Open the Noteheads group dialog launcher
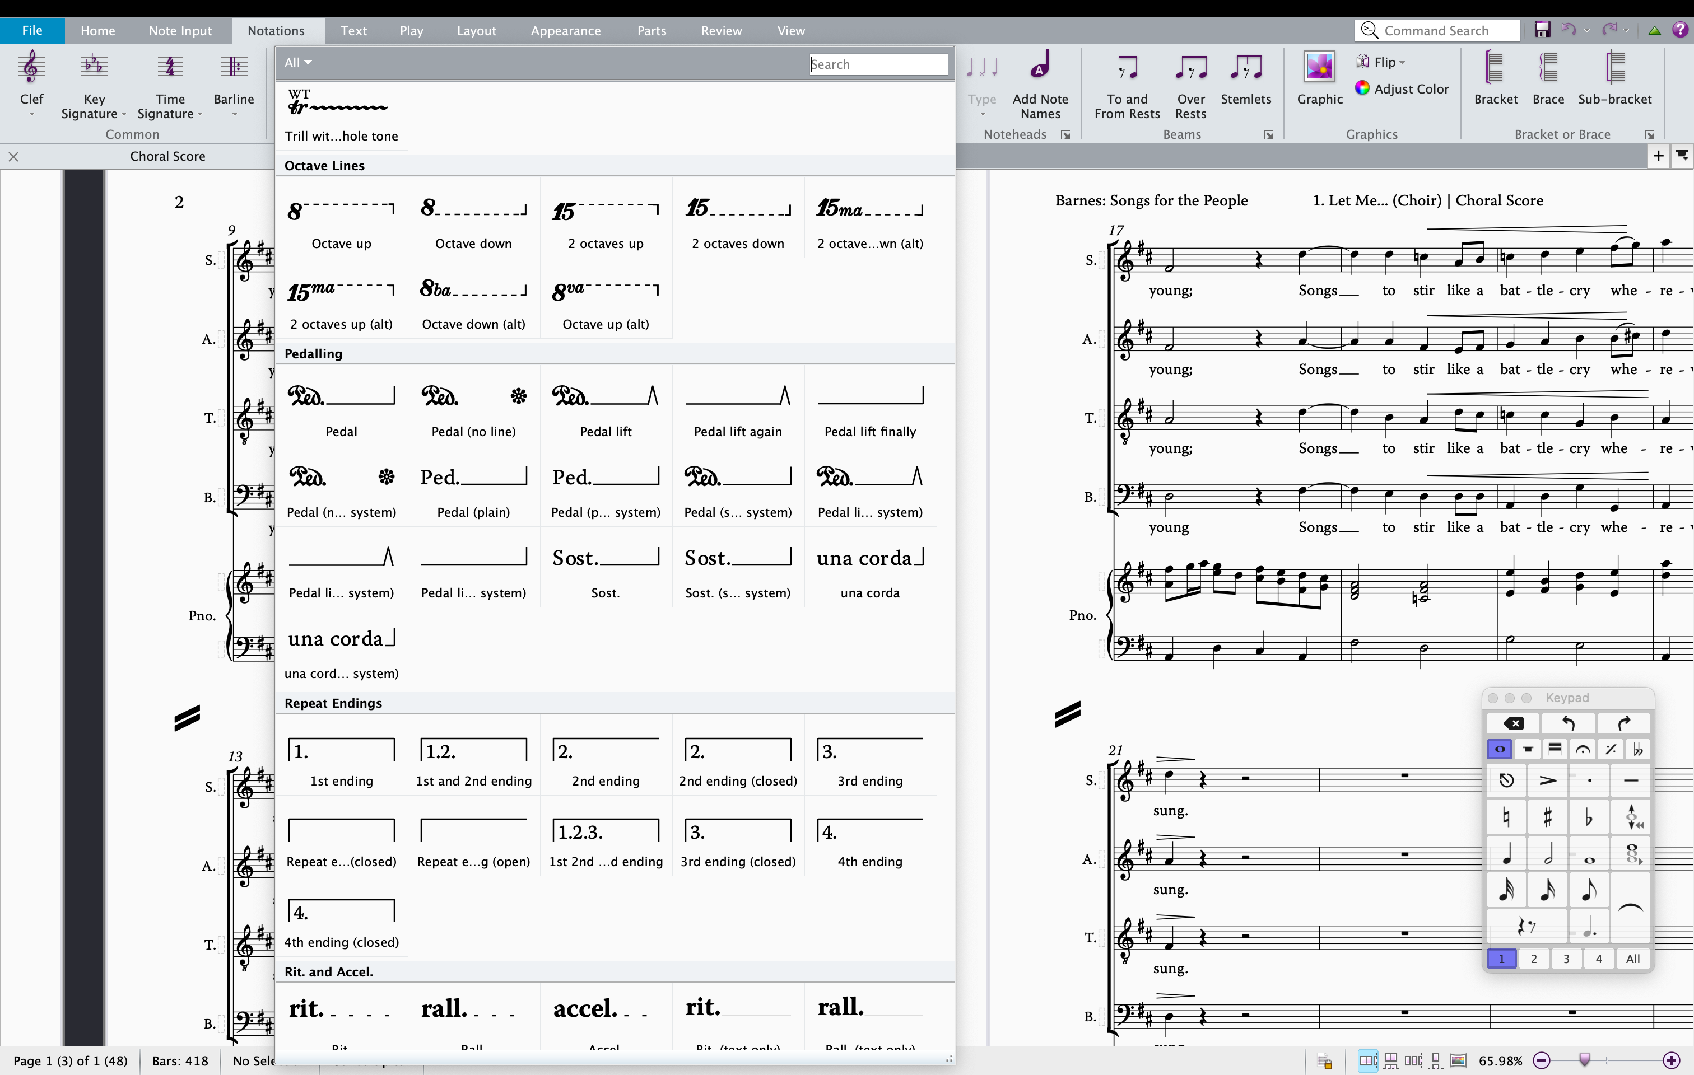 pos(1066,134)
